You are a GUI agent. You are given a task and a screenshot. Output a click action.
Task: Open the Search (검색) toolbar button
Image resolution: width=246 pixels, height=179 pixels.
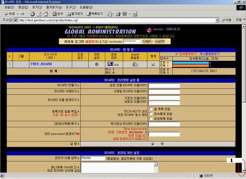[x=57, y=14]
